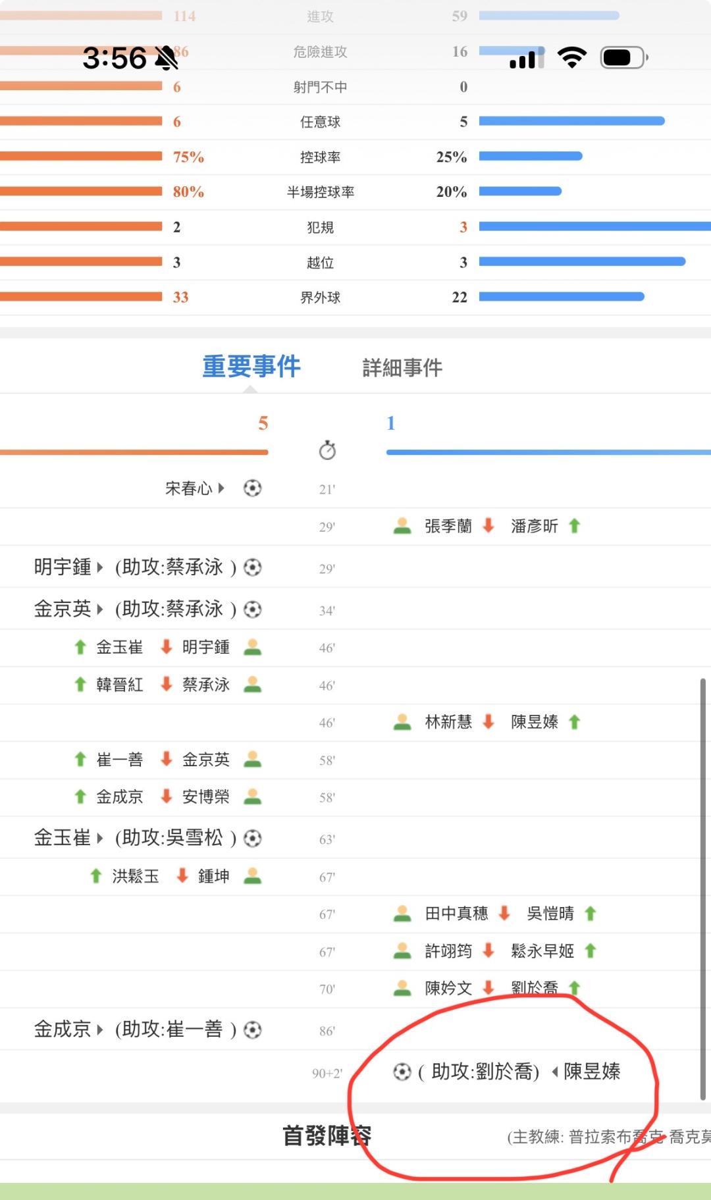This screenshot has height=1200, width=711.
Task: Click the goal ball icon at the 90+2' event
Action: pos(402,1072)
